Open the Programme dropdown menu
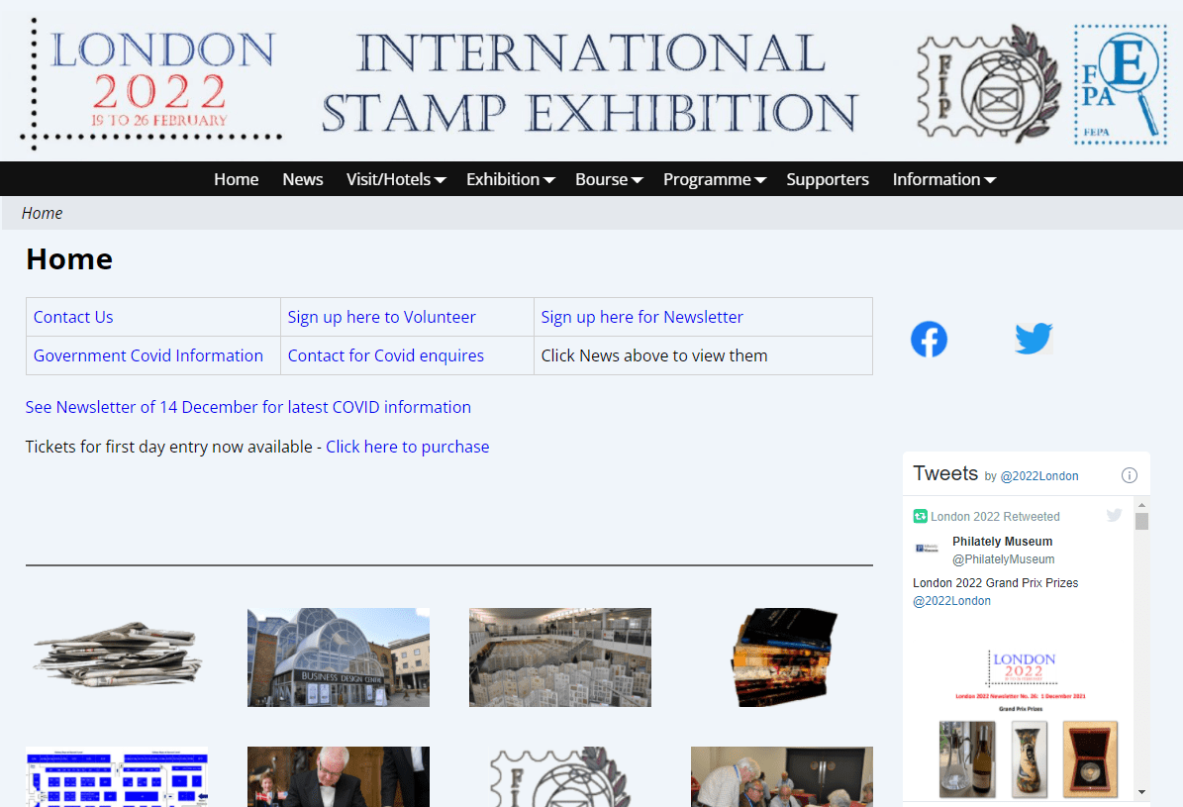 715,179
